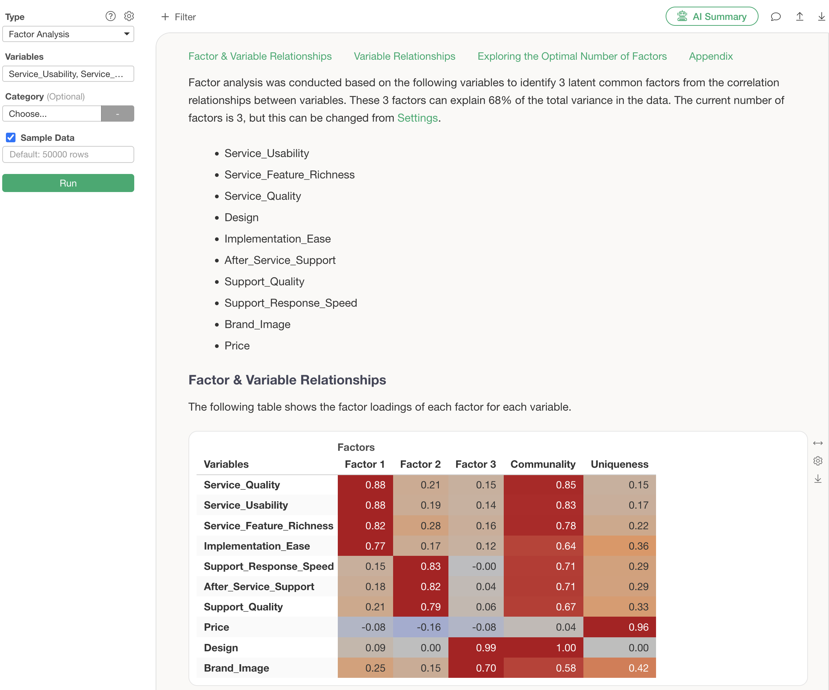
Task: Open the Category Choose dropdown
Action: pyautogui.click(x=52, y=114)
